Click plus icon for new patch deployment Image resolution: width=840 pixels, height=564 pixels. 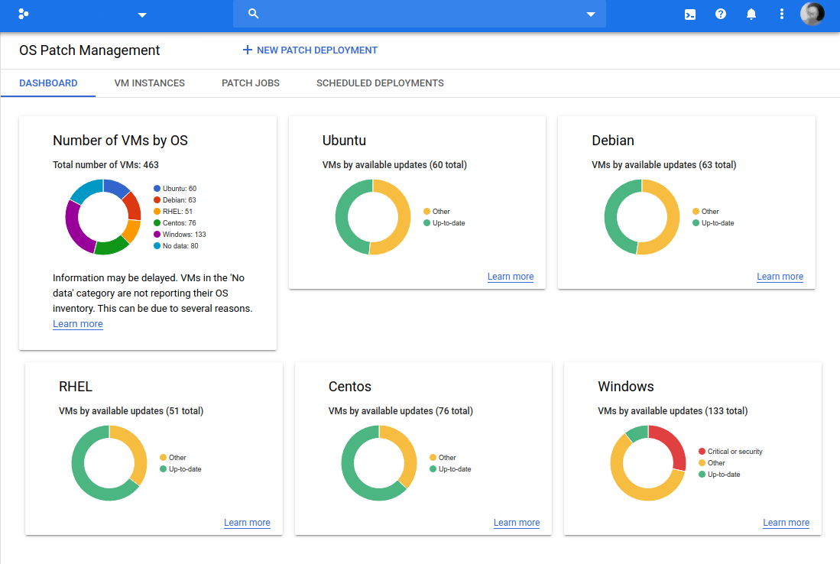[247, 50]
